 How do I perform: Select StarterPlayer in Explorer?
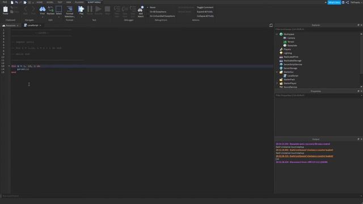click(290, 83)
